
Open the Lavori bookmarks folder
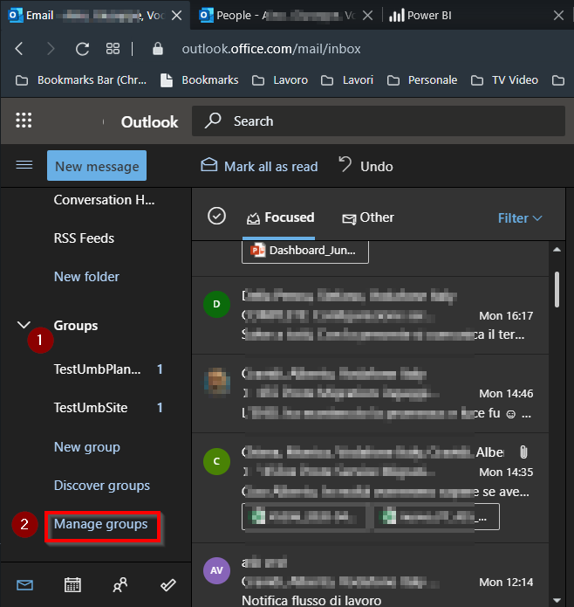click(347, 80)
